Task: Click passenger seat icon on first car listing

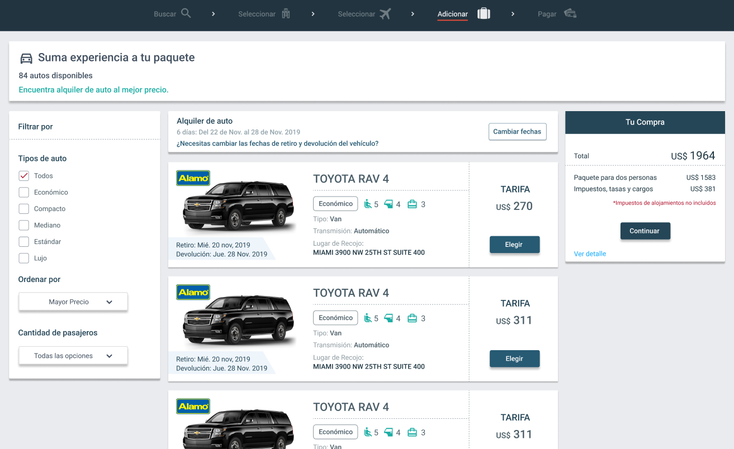Action: click(x=368, y=204)
